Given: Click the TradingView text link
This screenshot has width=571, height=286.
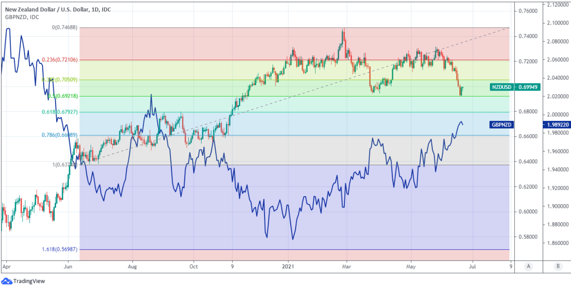Looking at the screenshot, I should 29,281.
